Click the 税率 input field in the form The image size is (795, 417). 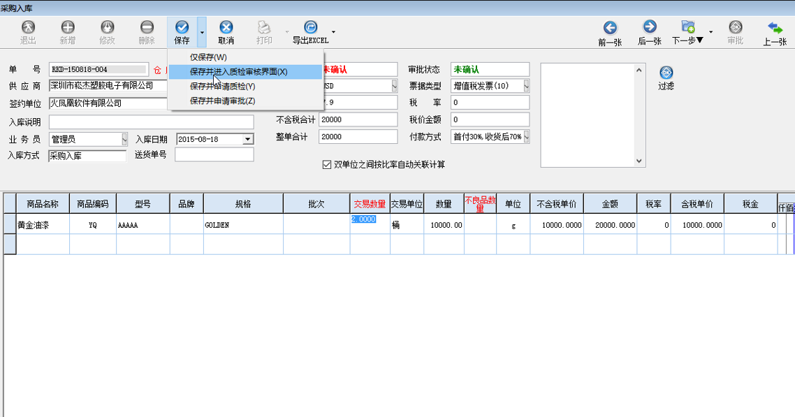click(490, 103)
